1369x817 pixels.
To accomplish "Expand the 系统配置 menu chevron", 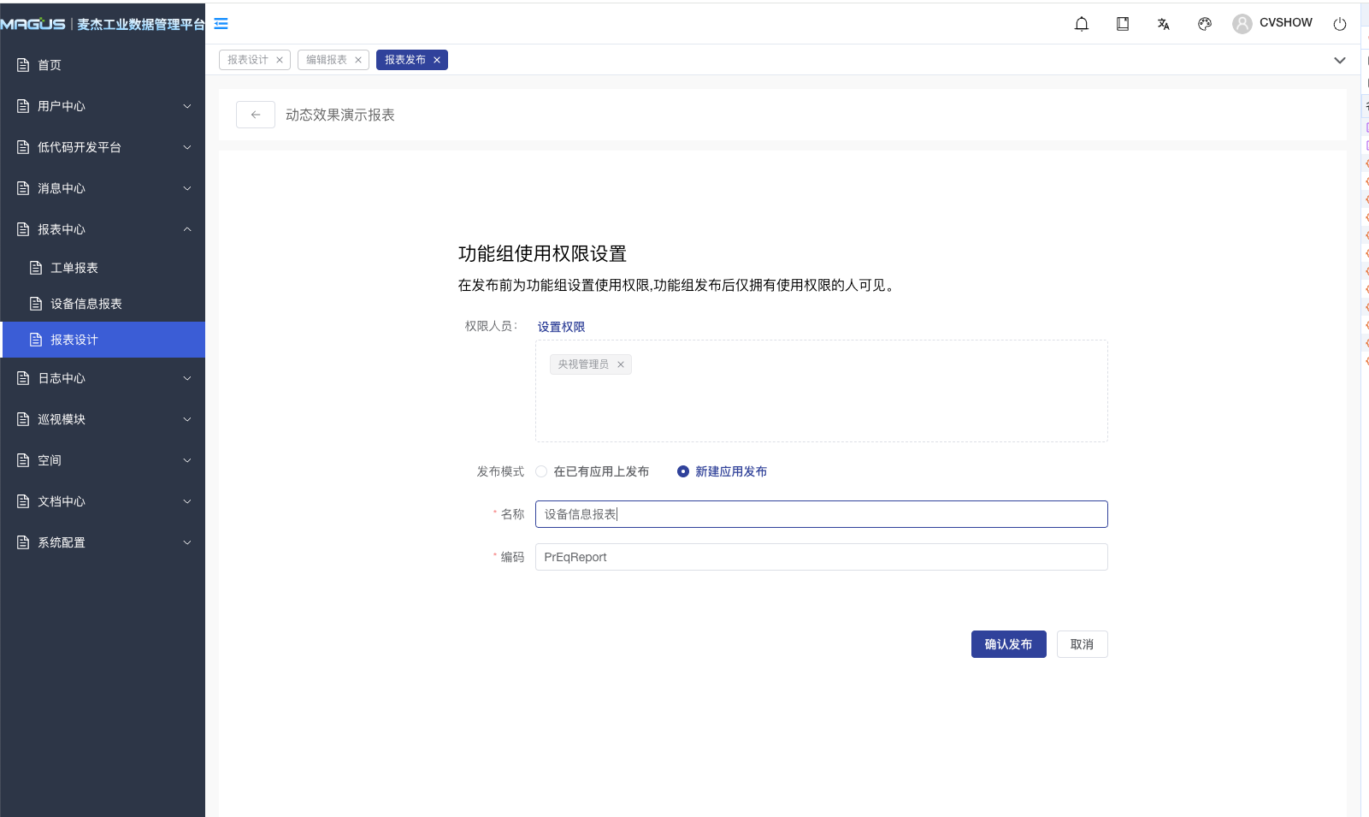I will (187, 542).
